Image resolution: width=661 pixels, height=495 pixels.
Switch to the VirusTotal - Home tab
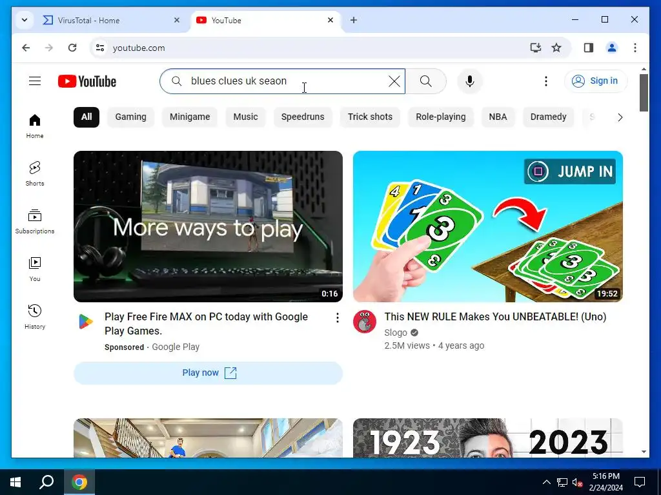tap(110, 20)
